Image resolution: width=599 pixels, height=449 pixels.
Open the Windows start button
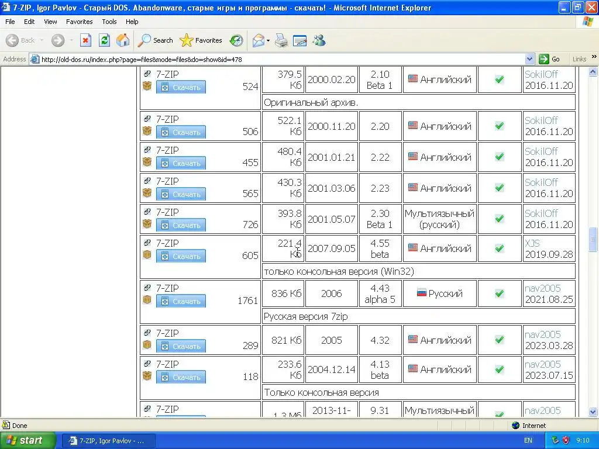[x=27, y=440]
